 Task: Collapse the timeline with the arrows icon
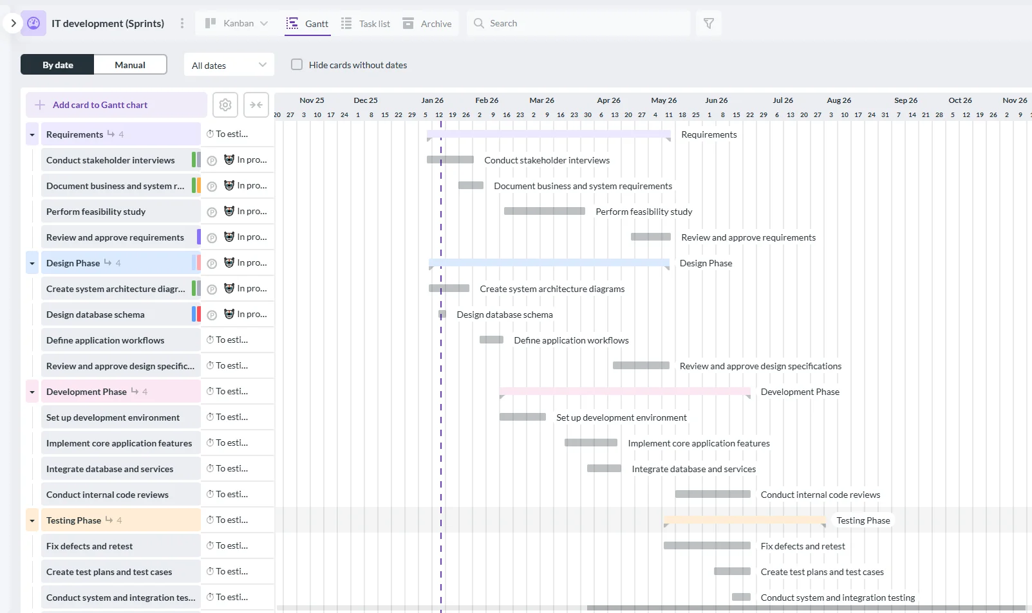click(x=256, y=104)
